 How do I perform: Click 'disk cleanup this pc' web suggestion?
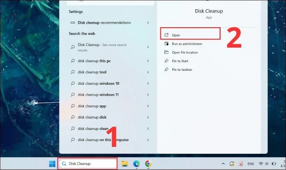point(94,61)
